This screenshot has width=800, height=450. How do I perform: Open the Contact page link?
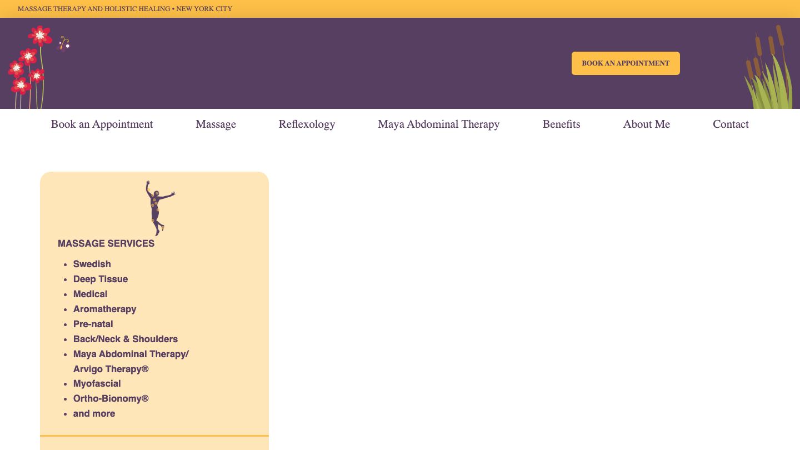pyautogui.click(x=731, y=124)
